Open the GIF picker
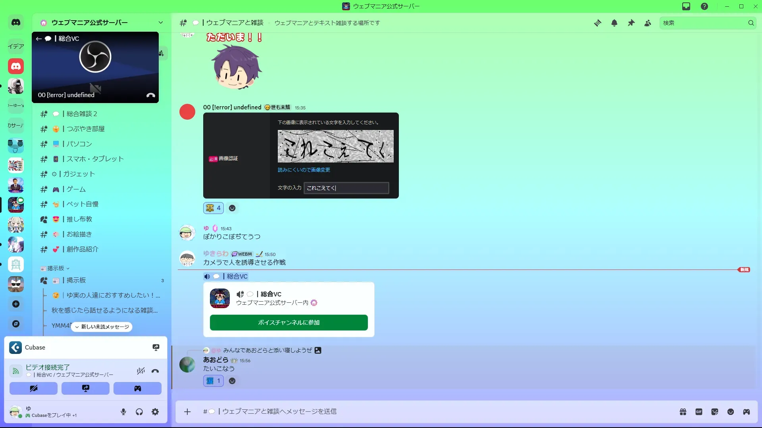762x428 pixels. (x=699, y=412)
